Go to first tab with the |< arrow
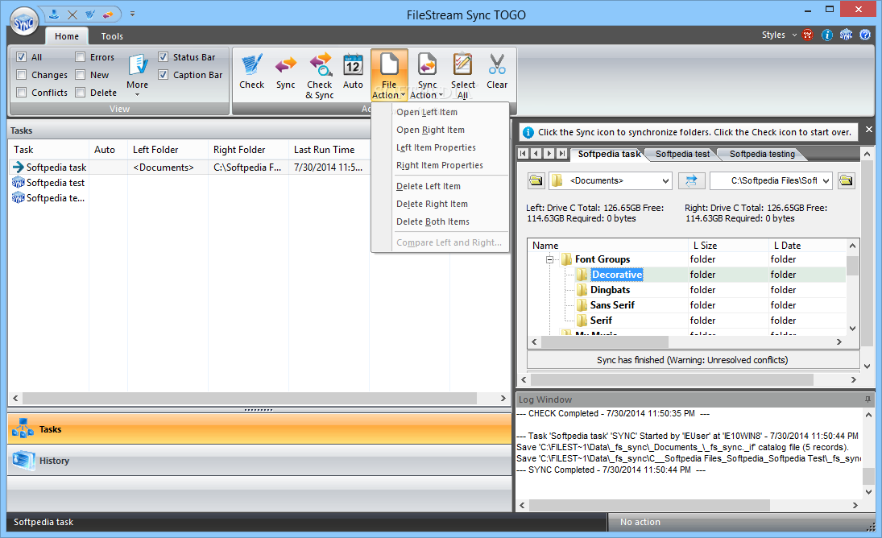This screenshot has height=538, width=882. point(523,153)
